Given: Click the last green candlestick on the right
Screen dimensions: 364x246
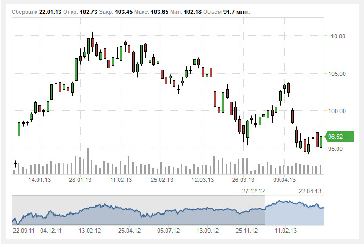Looking at the screenshot, I should (x=321, y=141).
